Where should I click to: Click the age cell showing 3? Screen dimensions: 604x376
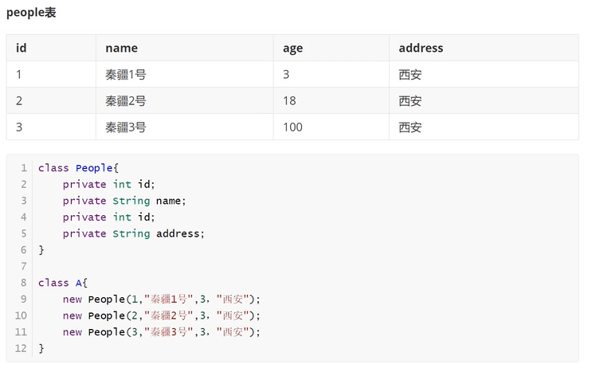(287, 75)
